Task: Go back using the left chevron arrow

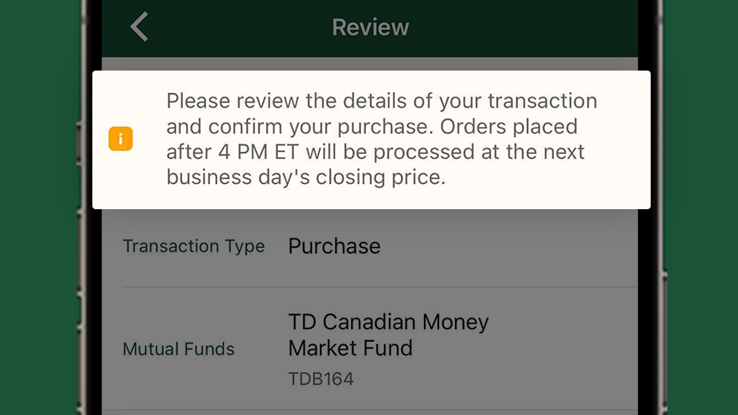Action: (139, 27)
